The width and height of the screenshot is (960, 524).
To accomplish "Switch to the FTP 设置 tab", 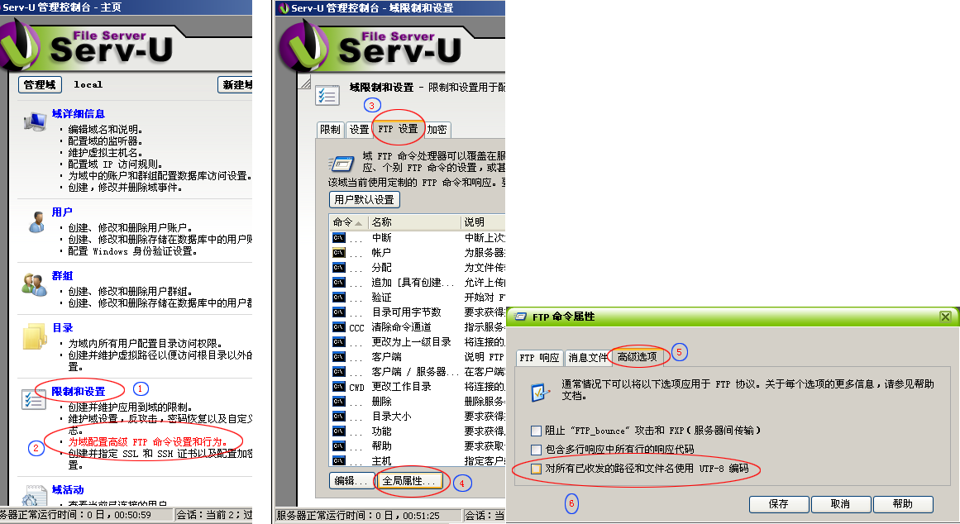I will click(398, 129).
